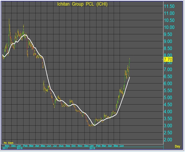Click the Aug month label on time axis
The height and width of the screenshot is (152, 185).
(x=61, y=146)
